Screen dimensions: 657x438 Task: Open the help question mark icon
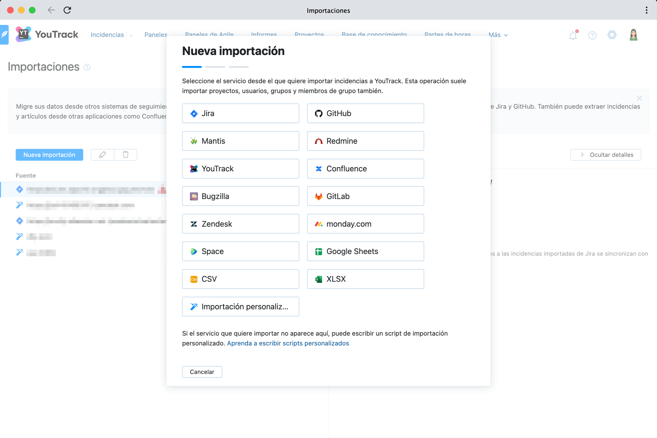point(592,35)
